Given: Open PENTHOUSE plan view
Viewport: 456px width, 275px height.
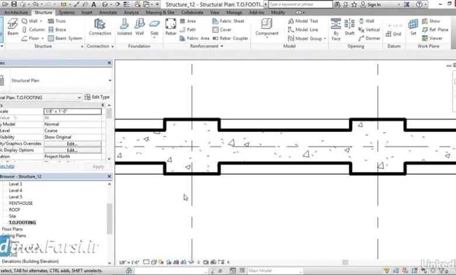Looking at the screenshot, I should (20, 204).
